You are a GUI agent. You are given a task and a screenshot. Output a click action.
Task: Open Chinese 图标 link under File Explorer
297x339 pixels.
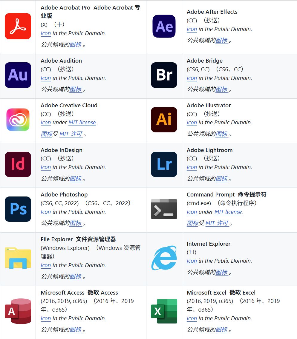(76, 276)
